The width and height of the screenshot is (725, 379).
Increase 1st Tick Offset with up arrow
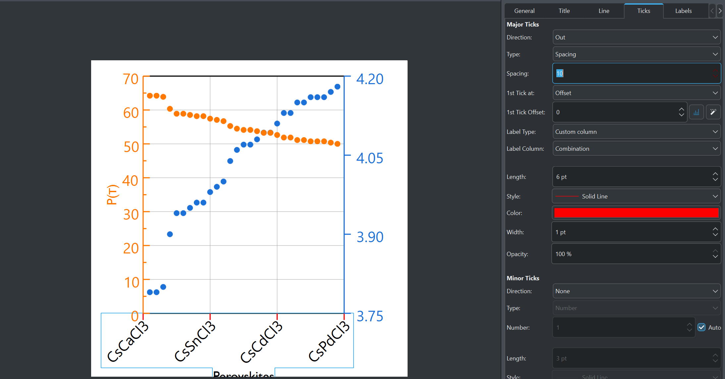(x=681, y=109)
